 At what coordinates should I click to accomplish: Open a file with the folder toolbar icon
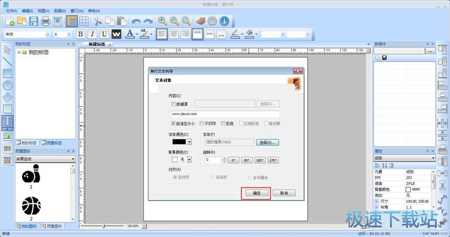[x=22, y=21]
